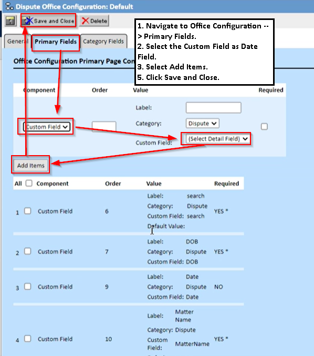The height and width of the screenshot is (356, 314).
Task: Click the order value 10
Action: click(x=108, y=339)
